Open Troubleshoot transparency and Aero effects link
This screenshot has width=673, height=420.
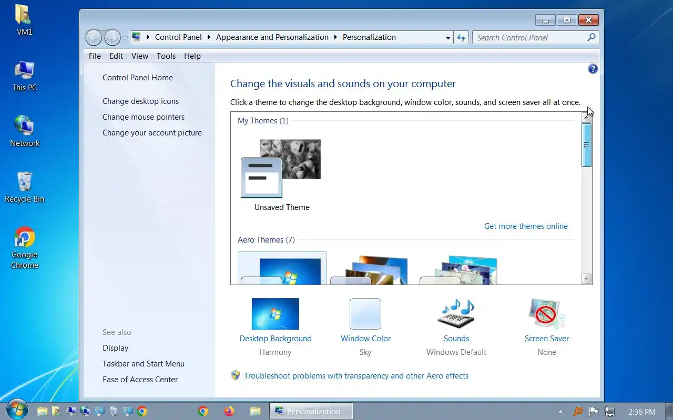pos(356,376)
